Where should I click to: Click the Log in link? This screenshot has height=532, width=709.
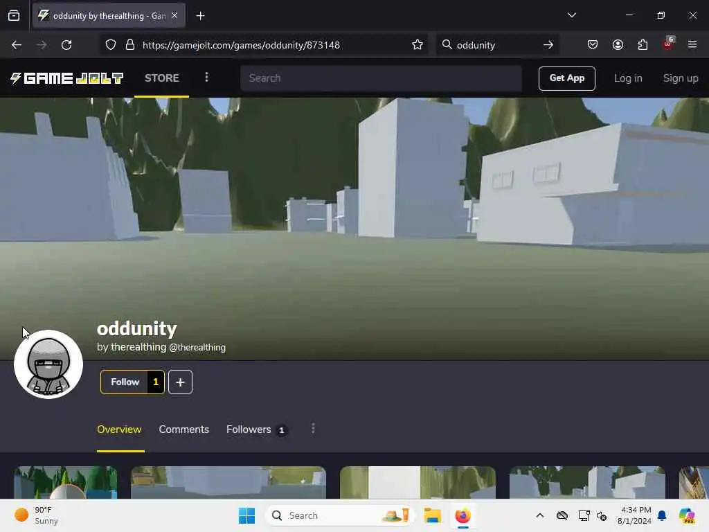click(x=627, y=78)
